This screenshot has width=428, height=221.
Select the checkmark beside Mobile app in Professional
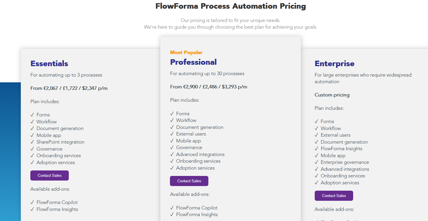(x=172, y=141)
